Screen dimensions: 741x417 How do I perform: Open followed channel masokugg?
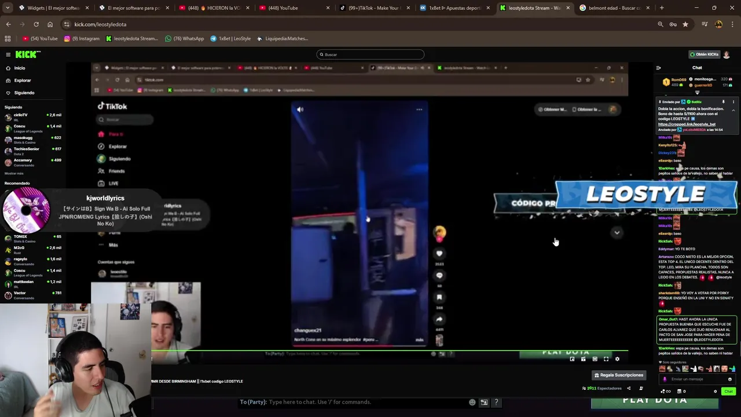[x=32, y=139]
